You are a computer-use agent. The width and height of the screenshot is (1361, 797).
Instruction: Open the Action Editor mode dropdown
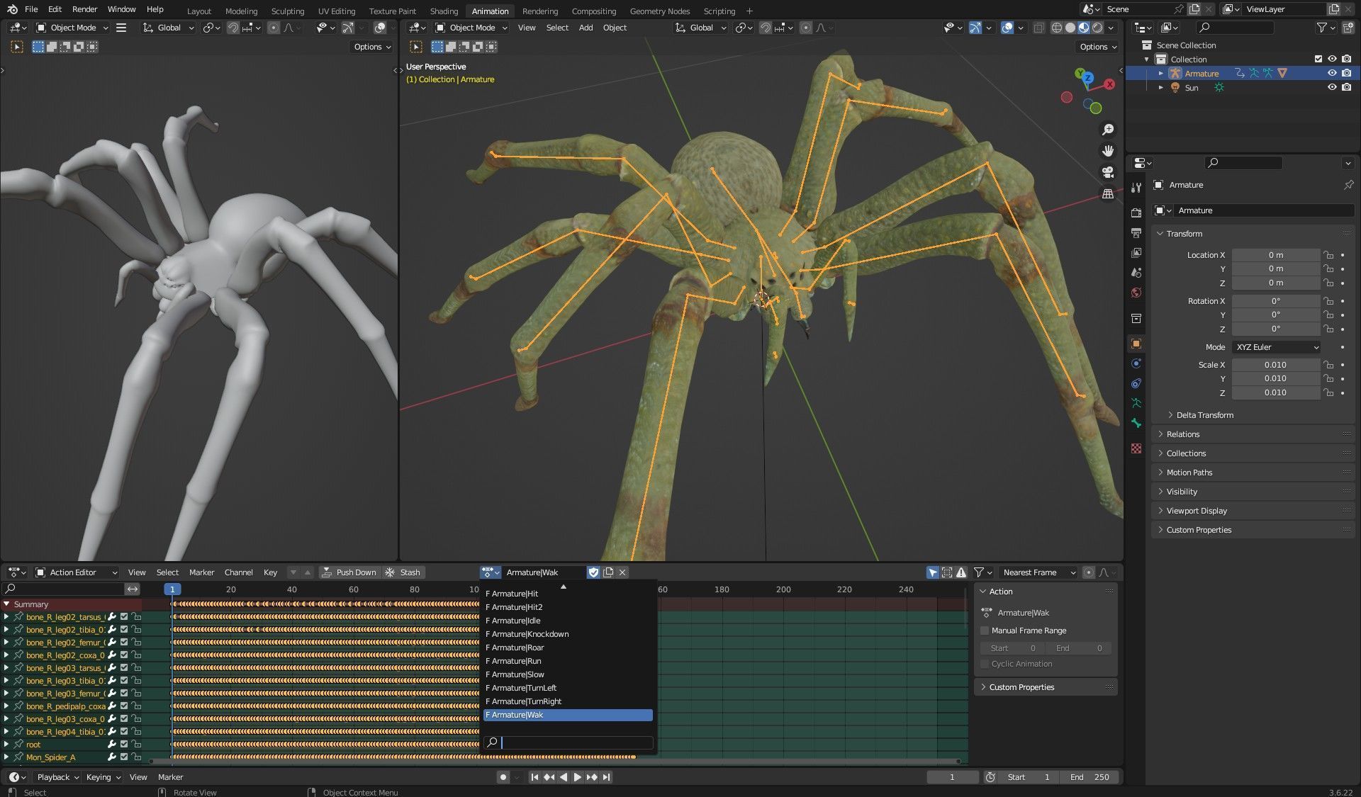click(77, 572)
